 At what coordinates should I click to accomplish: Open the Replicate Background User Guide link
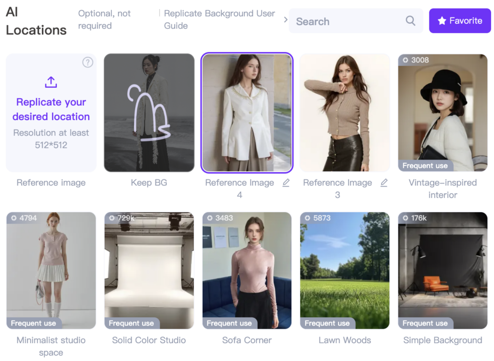tap(220, 20)
